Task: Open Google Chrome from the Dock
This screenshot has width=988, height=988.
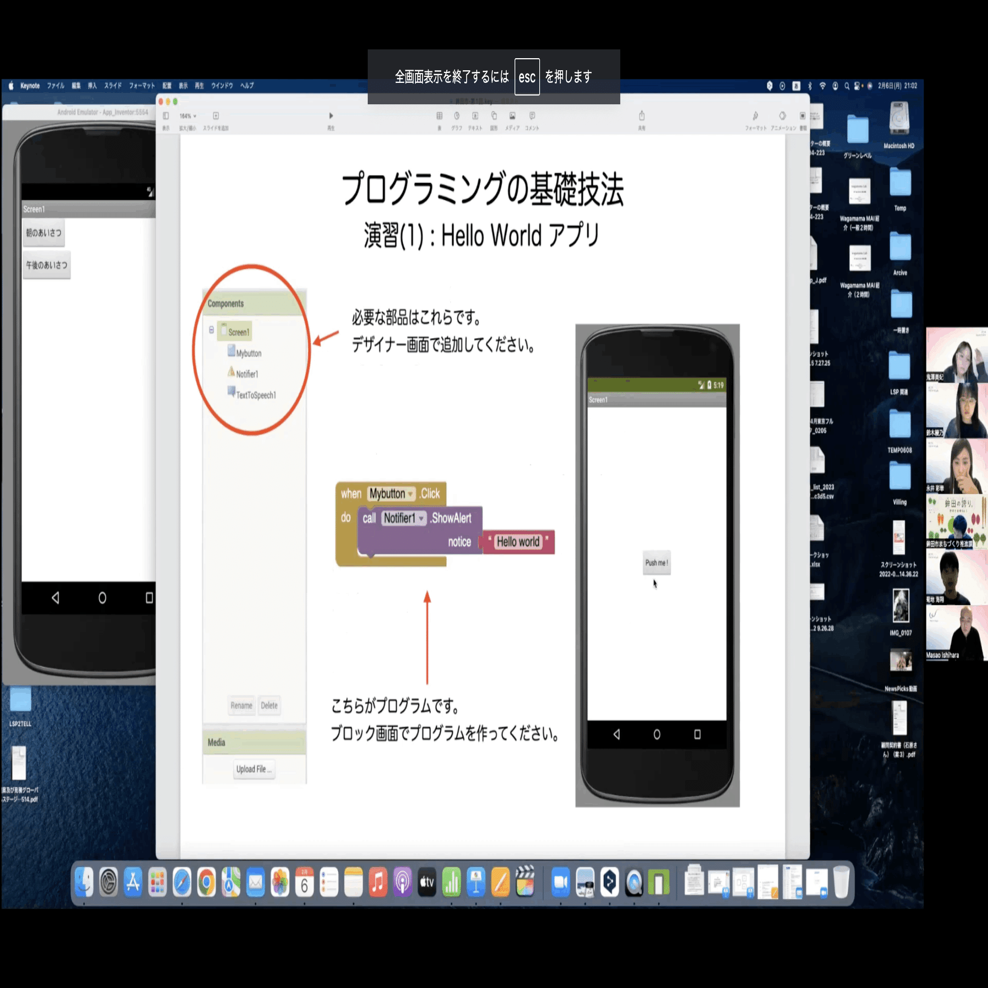Action: [205, 884]
